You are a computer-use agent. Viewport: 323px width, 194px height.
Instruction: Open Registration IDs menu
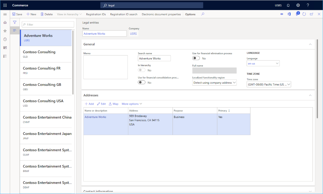click(96, 14)
